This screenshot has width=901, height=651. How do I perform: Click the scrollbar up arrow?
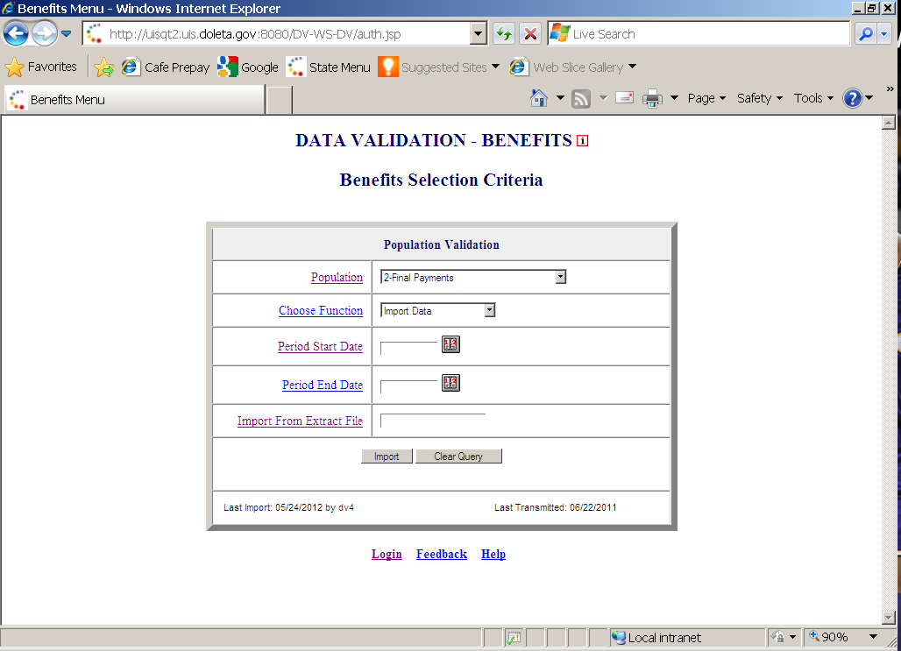(x=889, y=123)
